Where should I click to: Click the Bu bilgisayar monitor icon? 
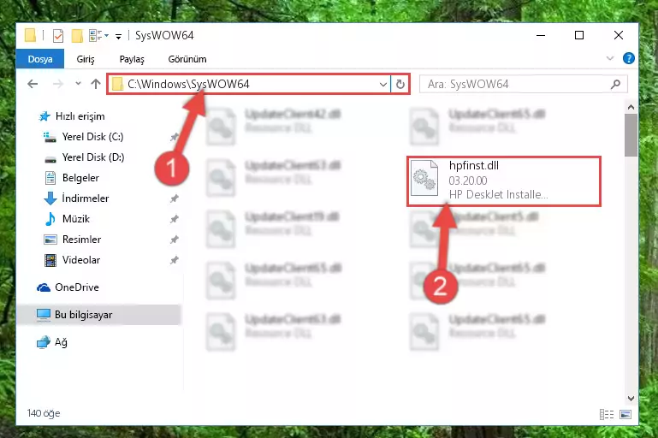click(44, 315)
